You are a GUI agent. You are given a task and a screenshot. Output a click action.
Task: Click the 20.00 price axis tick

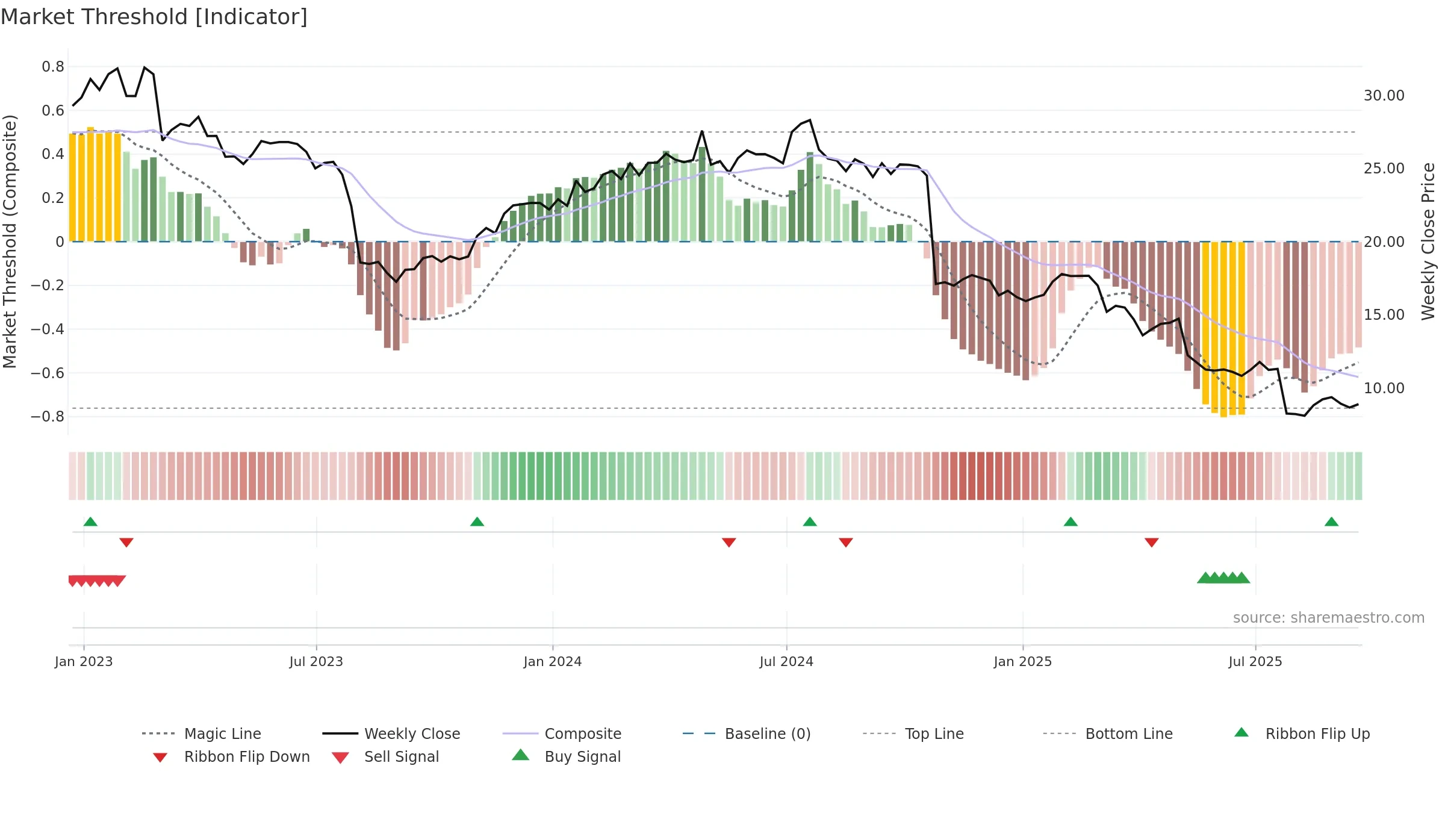(1384, 241)
